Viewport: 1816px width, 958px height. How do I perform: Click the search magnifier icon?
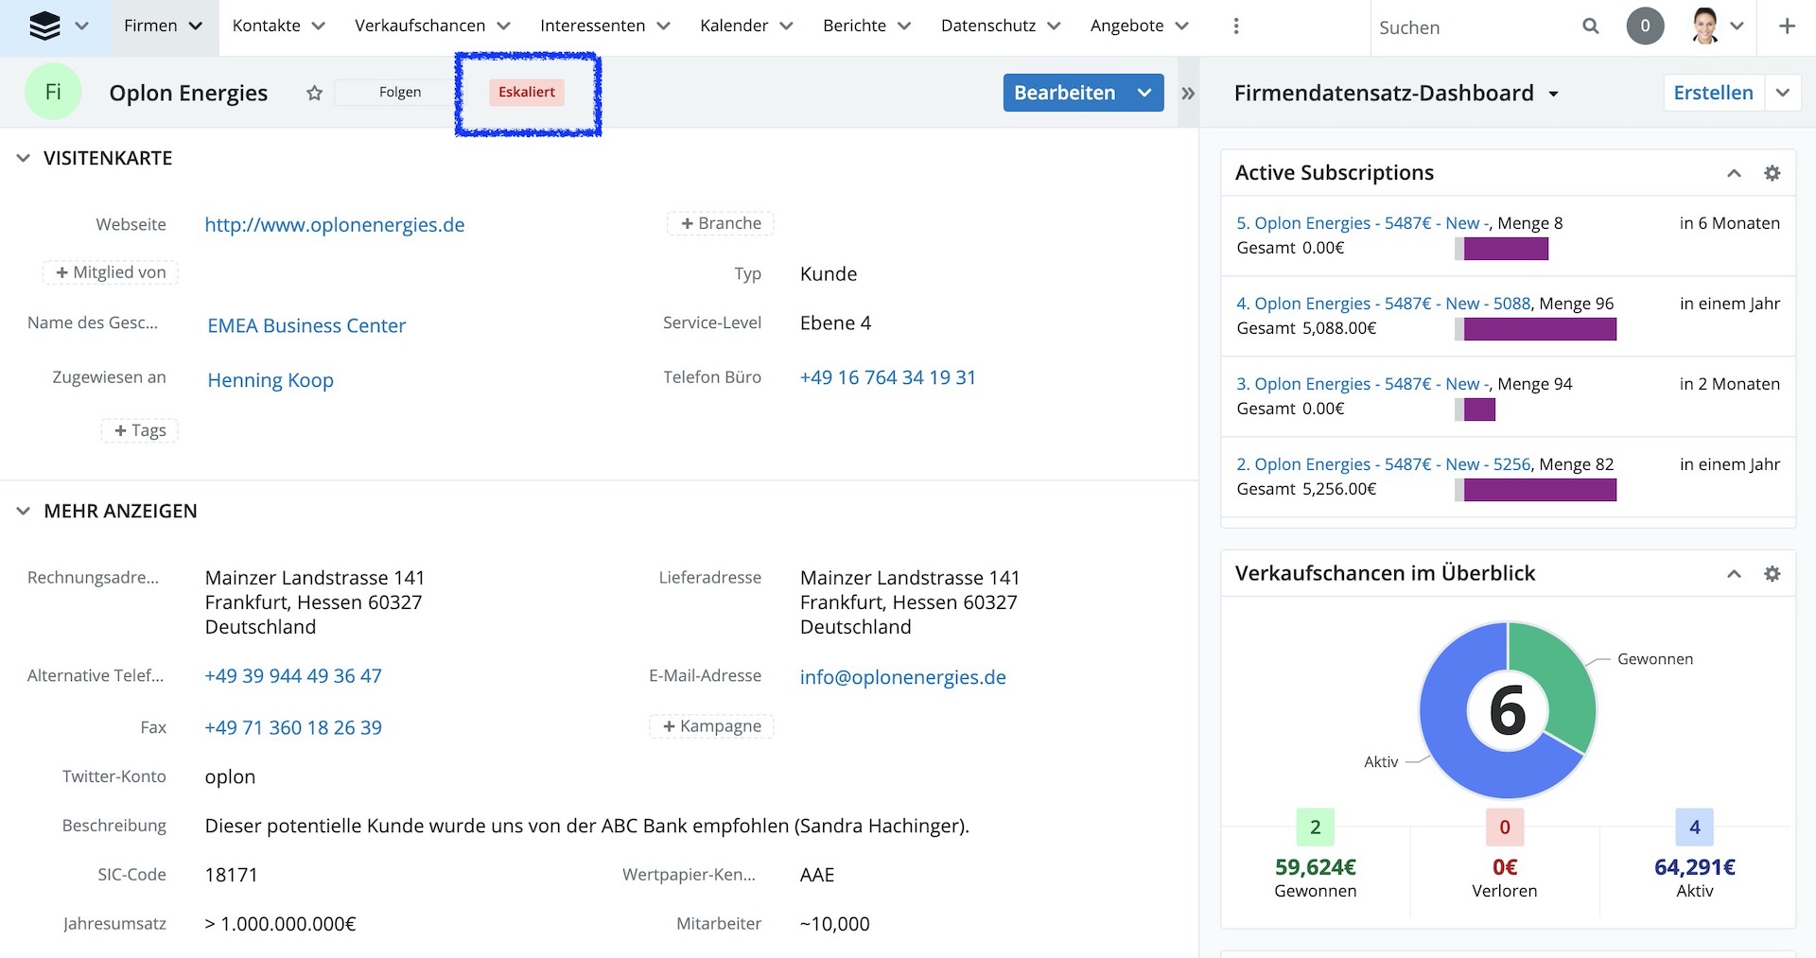pos(1591,26)
